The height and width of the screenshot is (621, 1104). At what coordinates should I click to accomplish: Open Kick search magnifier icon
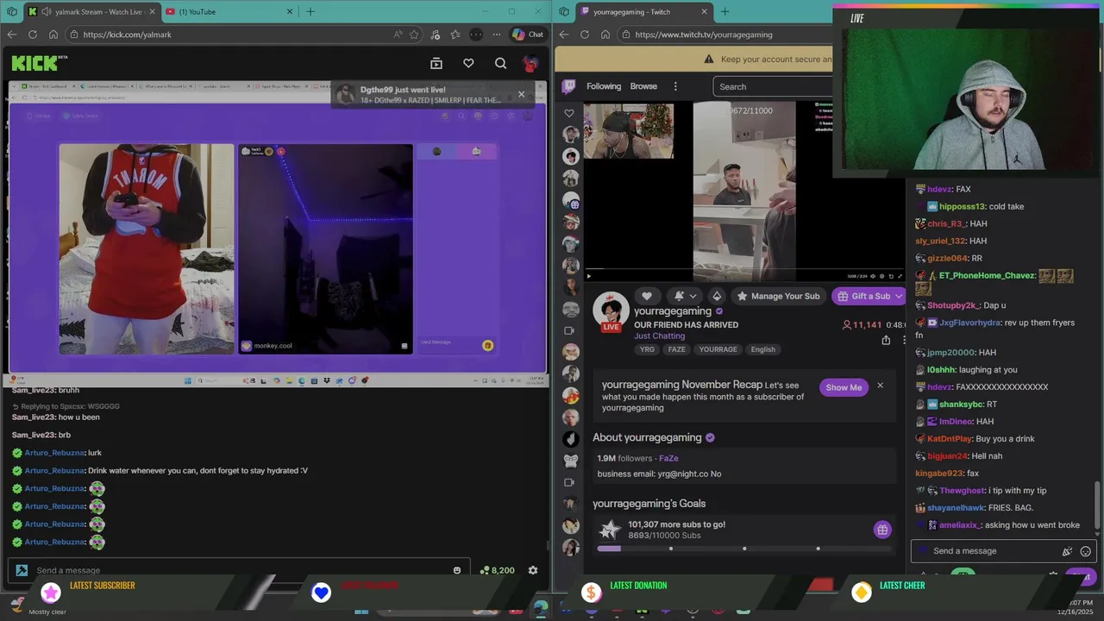(500, 63)
